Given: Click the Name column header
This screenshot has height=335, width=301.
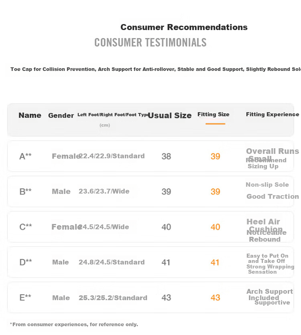Looking at the screenshot, I should [x=30, y=115].
